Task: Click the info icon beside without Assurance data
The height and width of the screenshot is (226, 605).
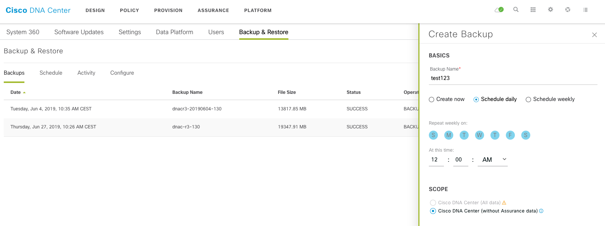Action: pos(541,211)
